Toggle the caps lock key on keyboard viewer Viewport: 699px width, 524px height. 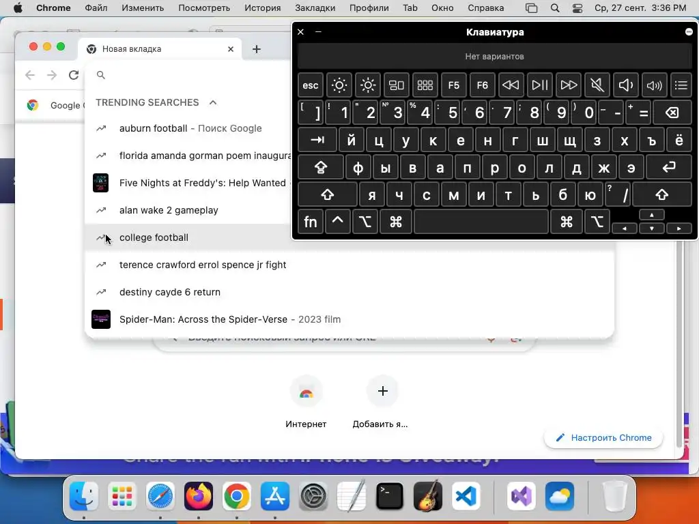point(321,168)
